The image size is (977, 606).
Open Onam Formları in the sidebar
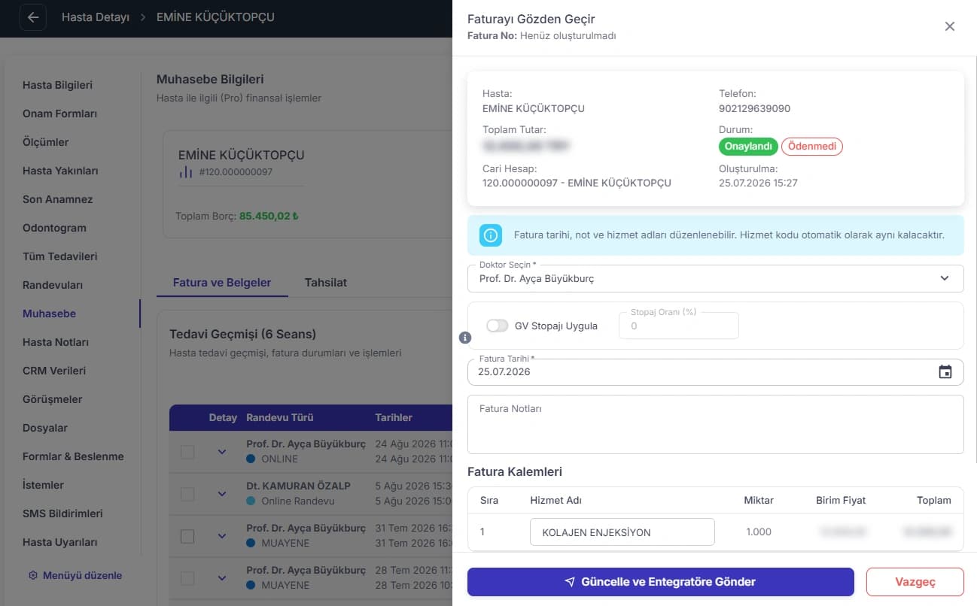tap(60, 114)
